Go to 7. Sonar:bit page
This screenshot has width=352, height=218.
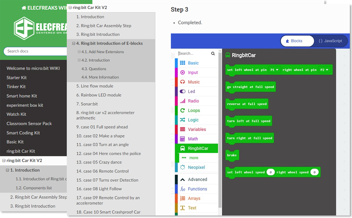click(87, 104)
